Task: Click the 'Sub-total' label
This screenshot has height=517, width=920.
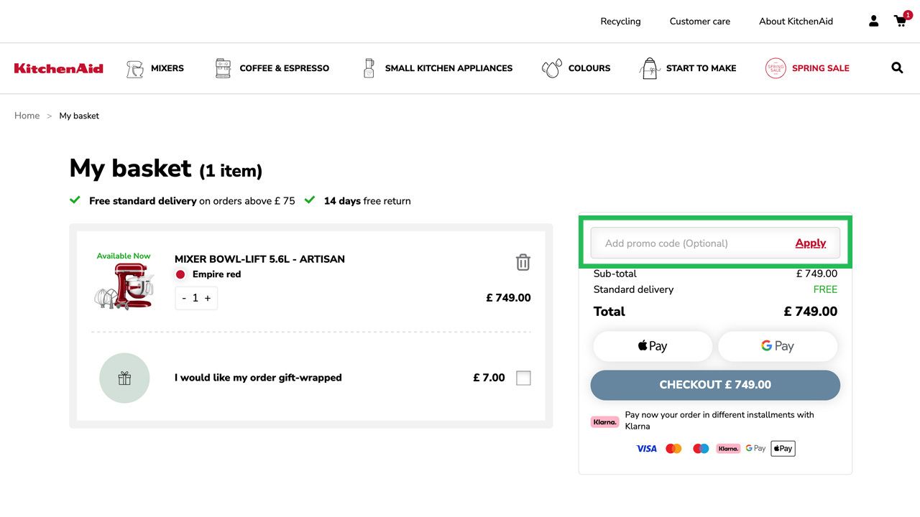Action: pos(615,274)
